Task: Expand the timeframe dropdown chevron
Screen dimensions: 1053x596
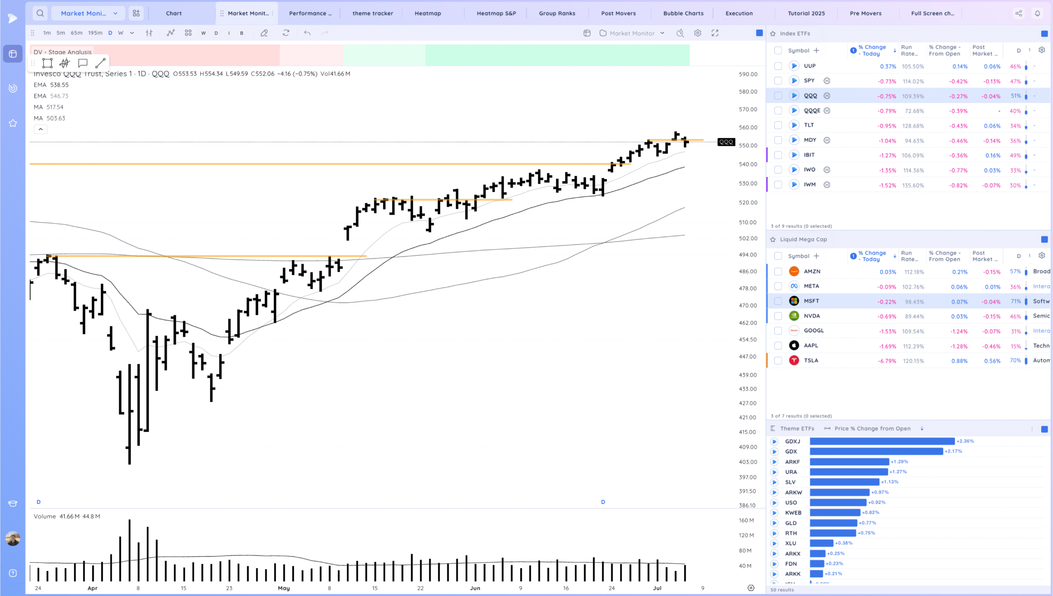Action: (x=132, y=33)
